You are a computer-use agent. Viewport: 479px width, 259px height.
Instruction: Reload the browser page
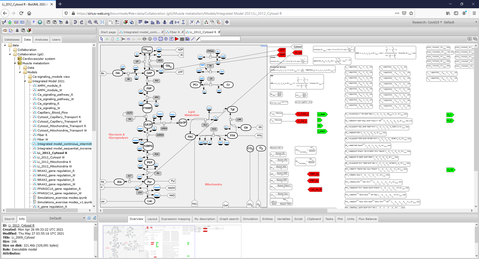pos(21,13)
